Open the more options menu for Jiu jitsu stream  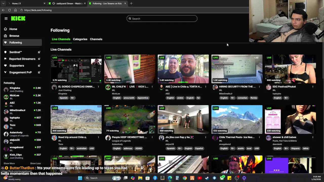[x=206, y=137]
